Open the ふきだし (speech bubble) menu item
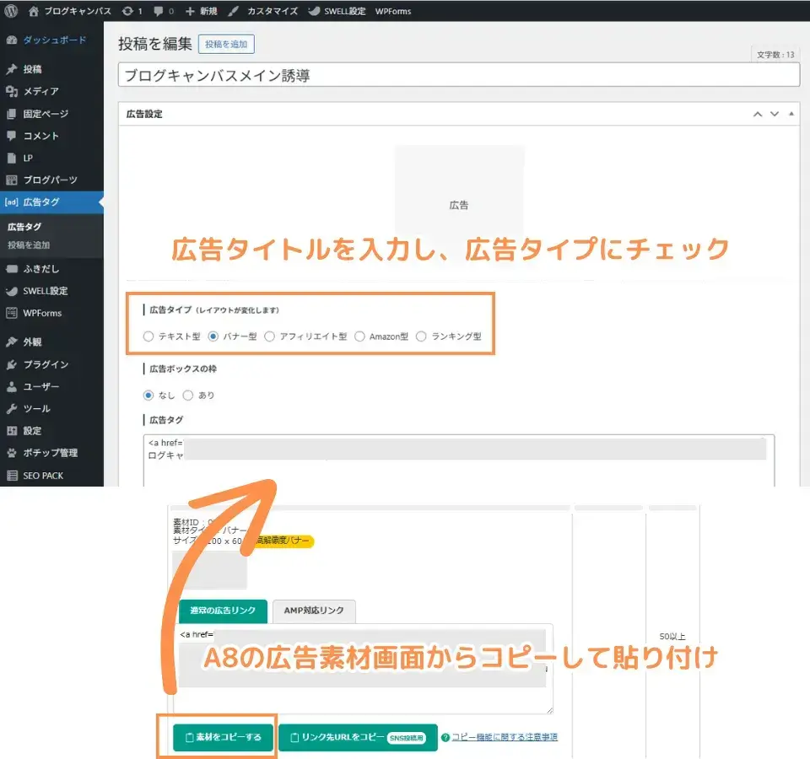The height and width of the screenshot is (759, 810). pos(40,268)
